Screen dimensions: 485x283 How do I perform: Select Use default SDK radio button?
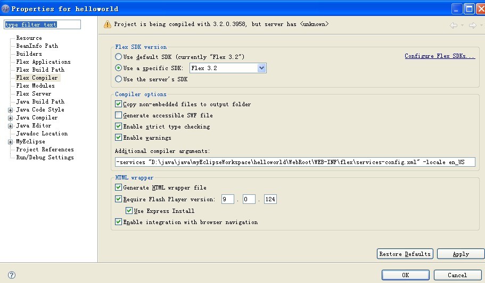click(x=119, y=57)
